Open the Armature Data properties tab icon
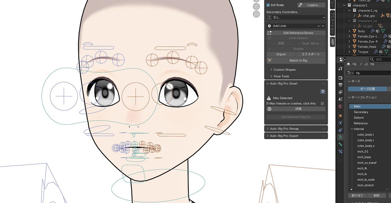 (x=340, y=137)
